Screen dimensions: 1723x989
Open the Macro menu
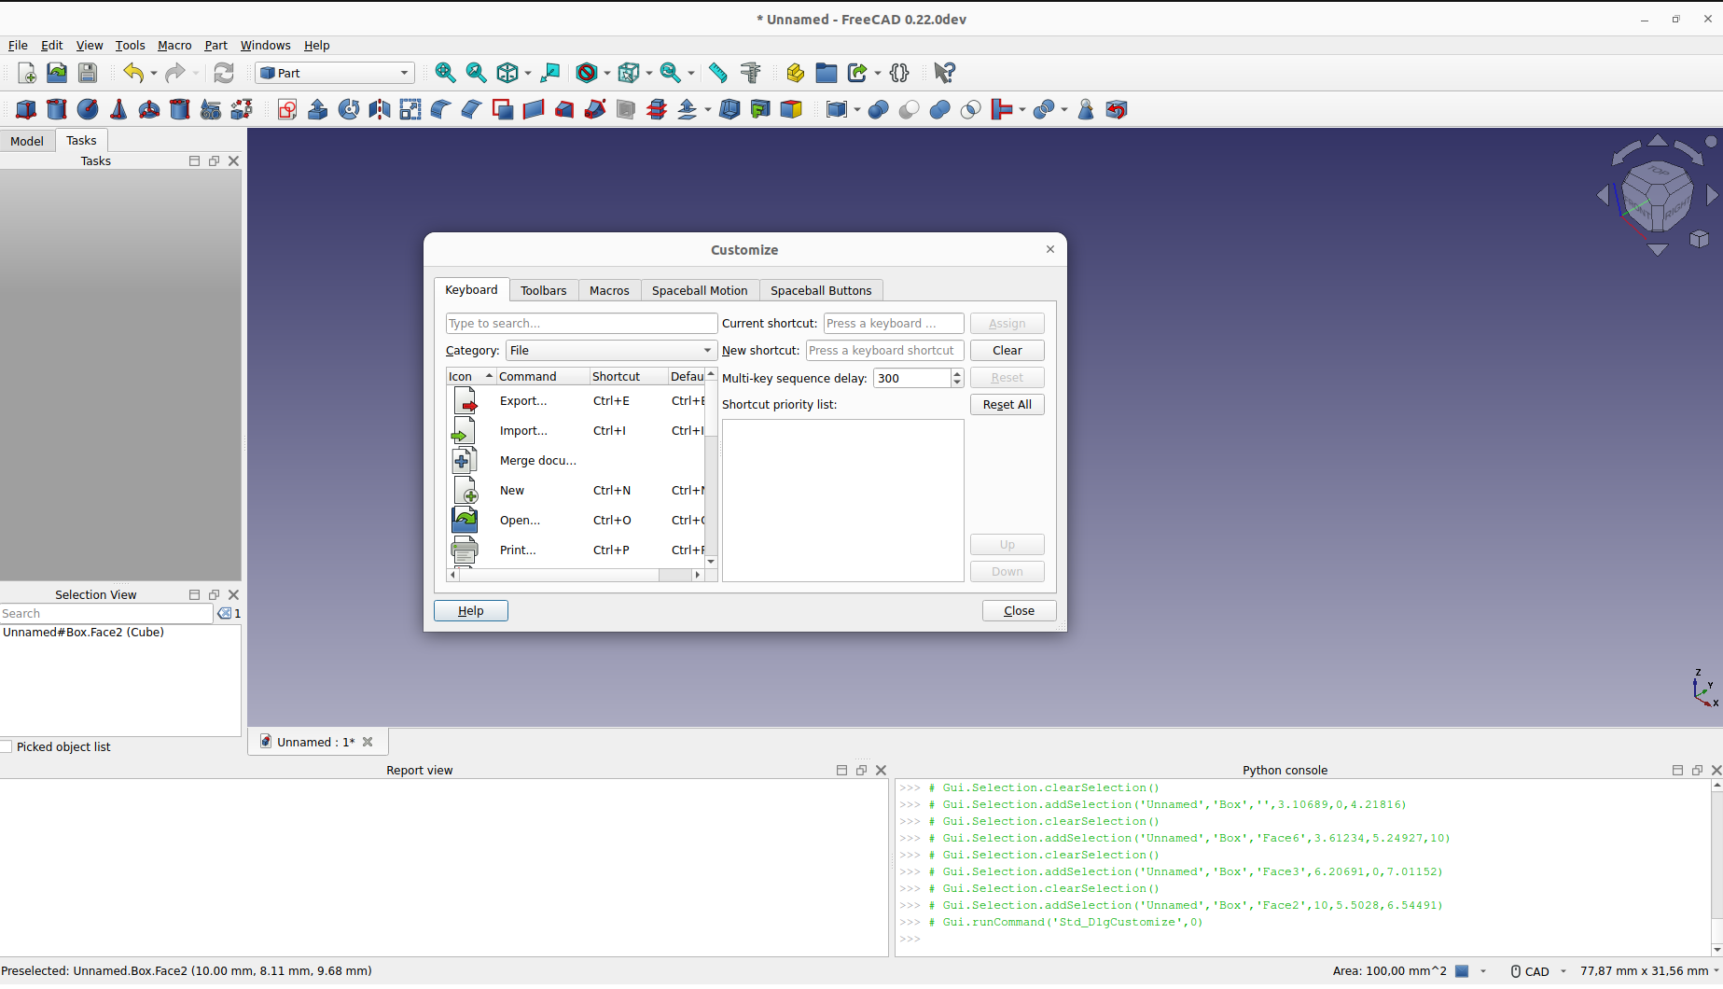(174, 45)
